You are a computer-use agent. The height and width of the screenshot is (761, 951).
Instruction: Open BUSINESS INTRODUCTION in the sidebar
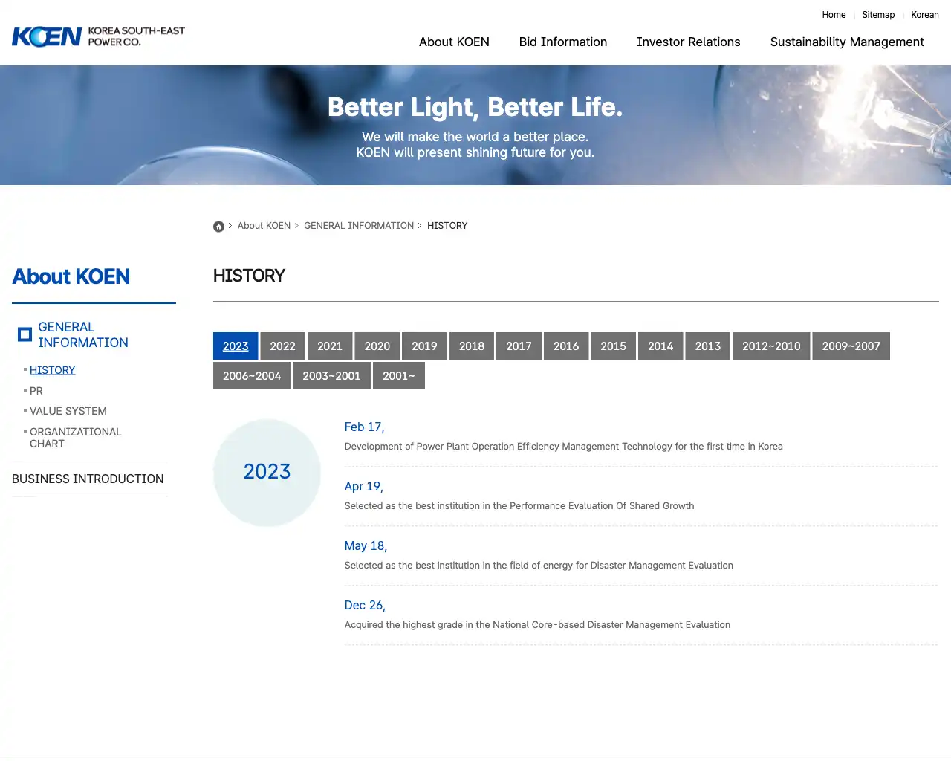point(88,479)
